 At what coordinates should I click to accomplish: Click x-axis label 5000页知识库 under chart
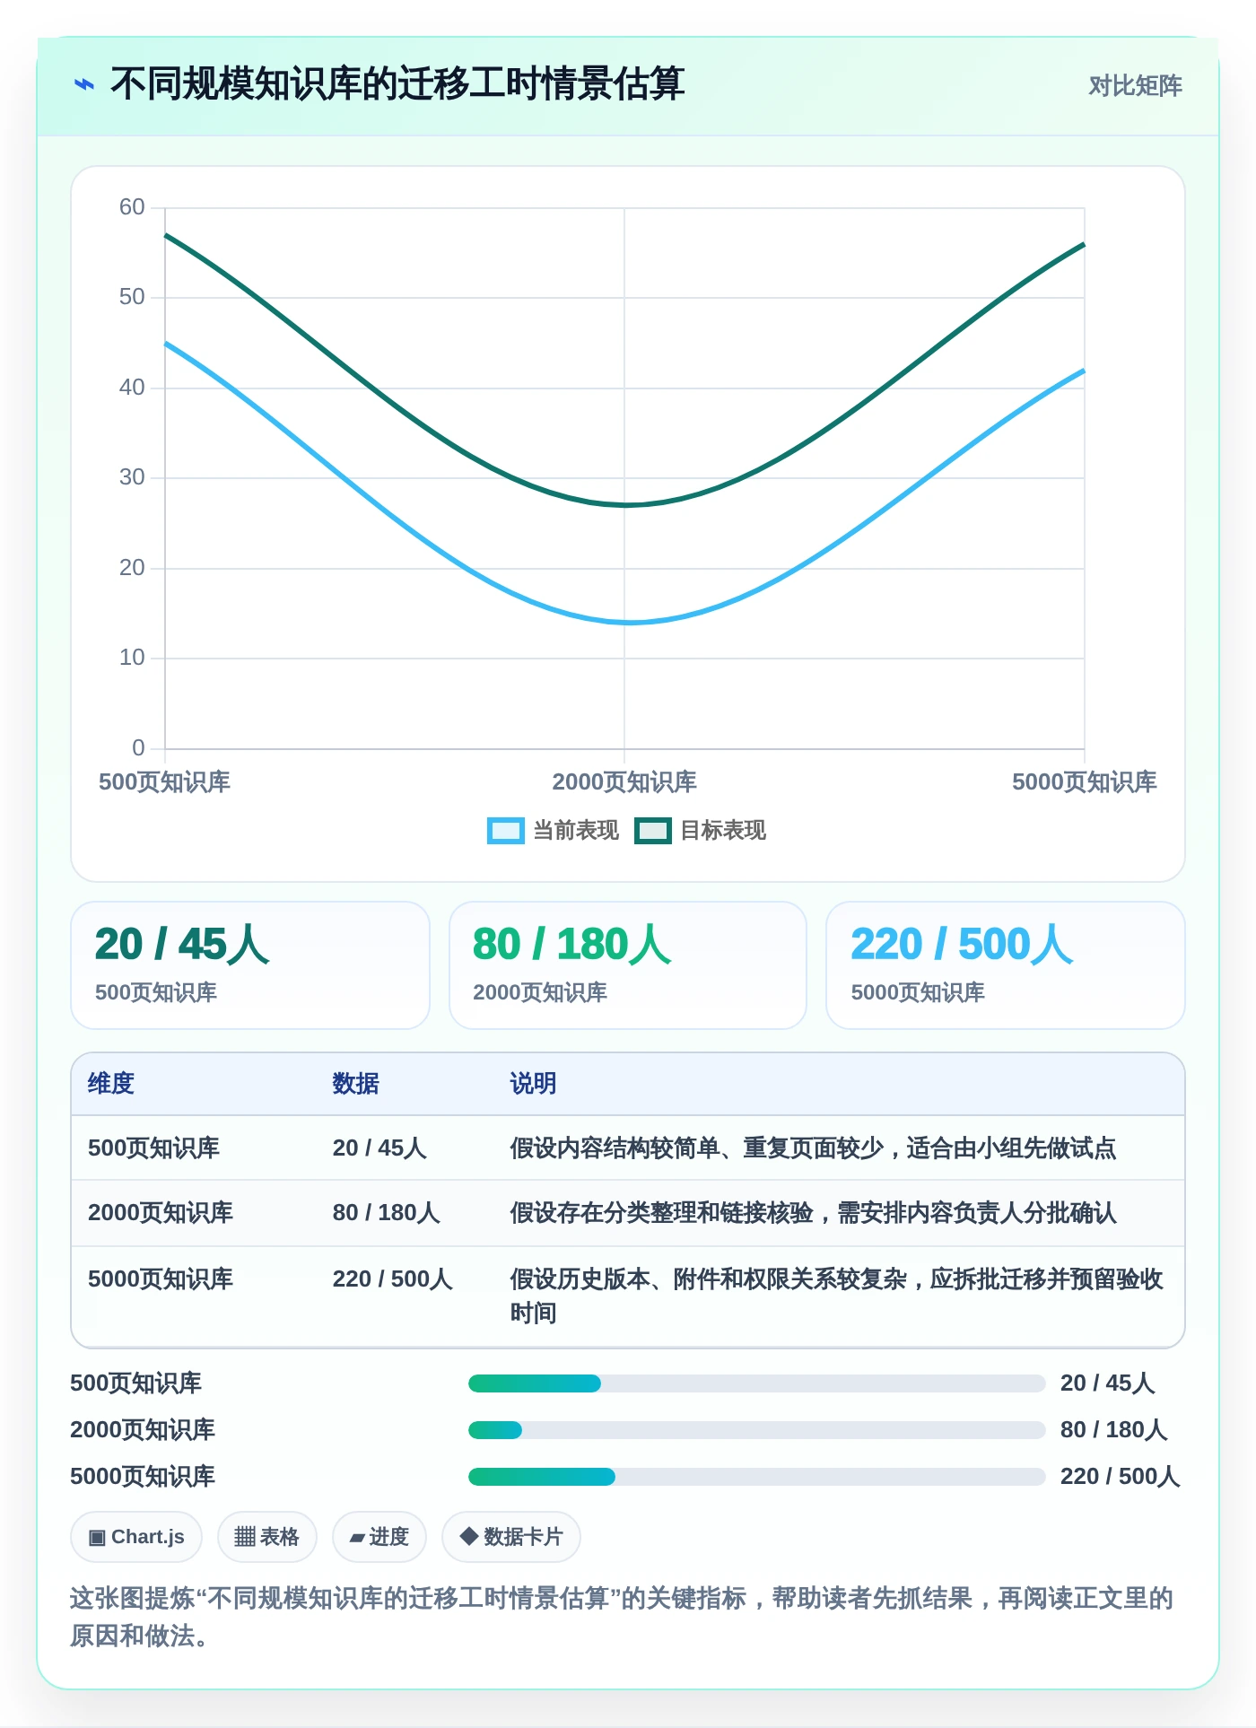click(1085, 782)
